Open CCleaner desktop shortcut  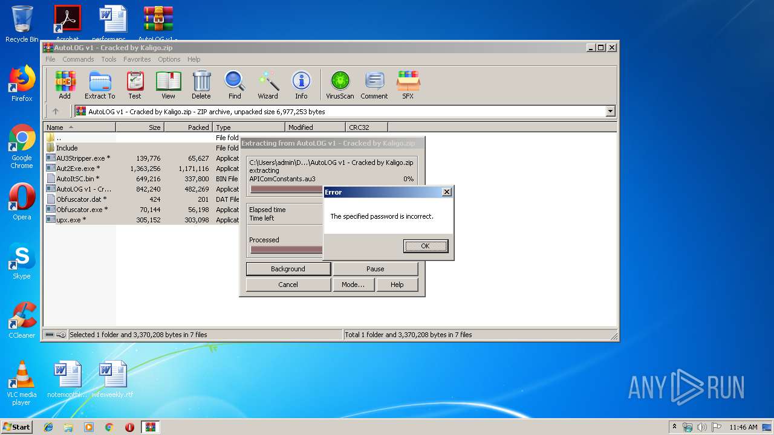[22, 320]
